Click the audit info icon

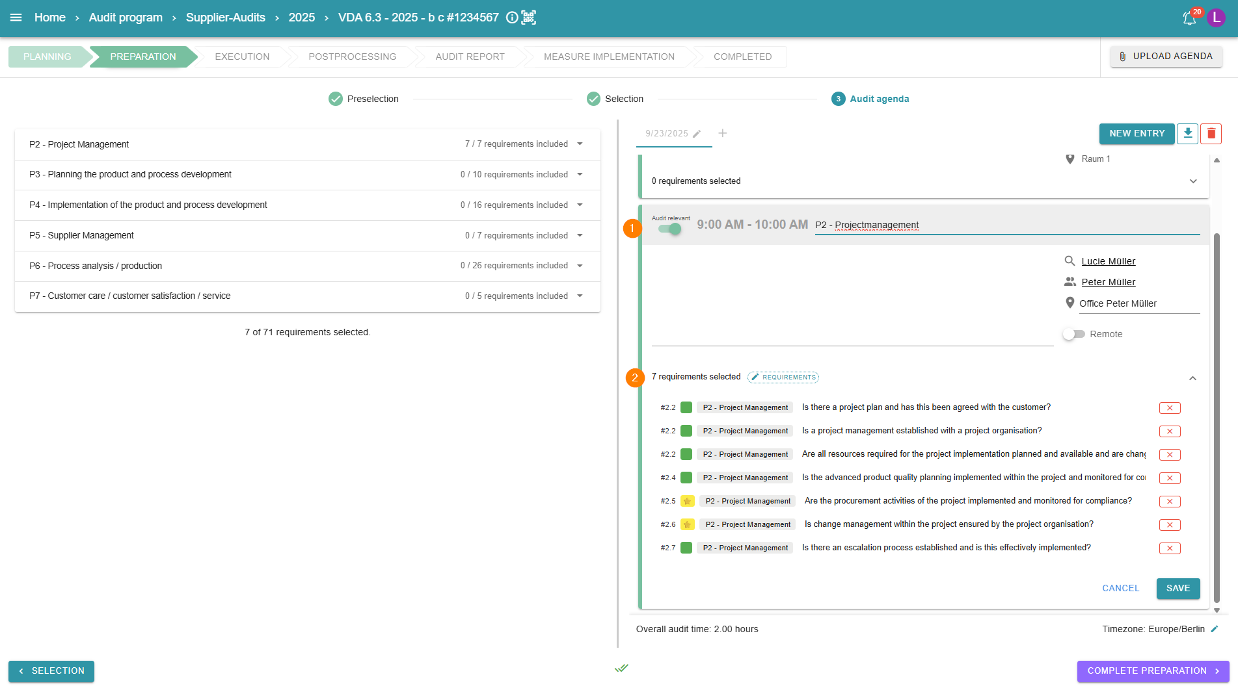click(512, 18)
